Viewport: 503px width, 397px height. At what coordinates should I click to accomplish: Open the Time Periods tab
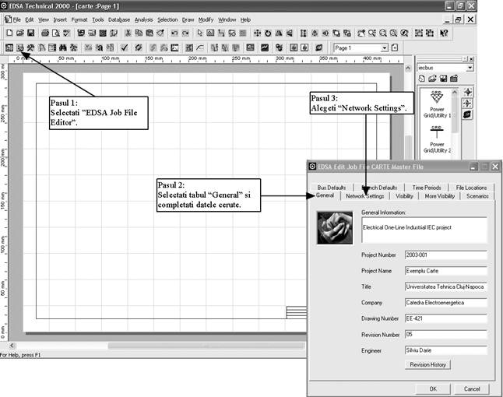(x=427, y=188)
